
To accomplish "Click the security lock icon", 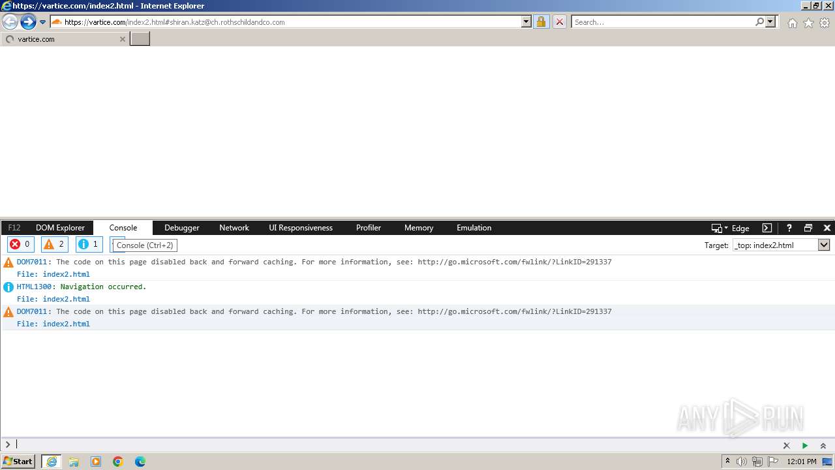I will click(541, 22).
